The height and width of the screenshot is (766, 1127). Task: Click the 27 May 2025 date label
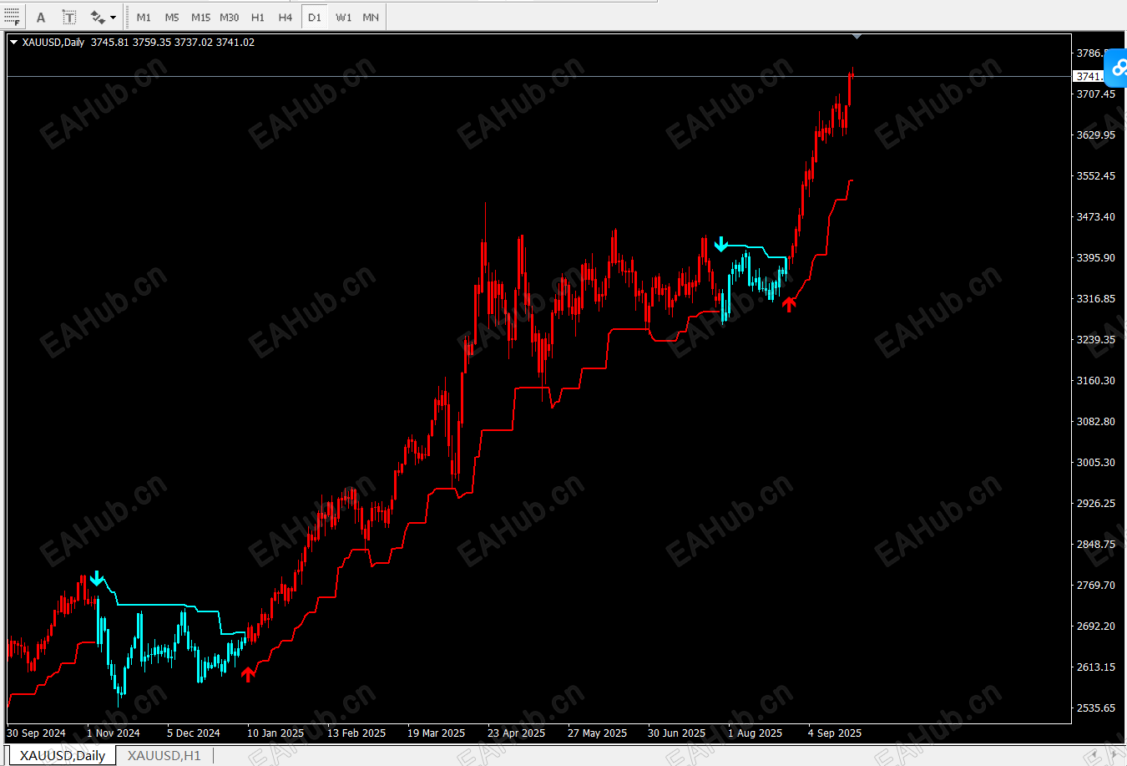click(x=597, y=733)
